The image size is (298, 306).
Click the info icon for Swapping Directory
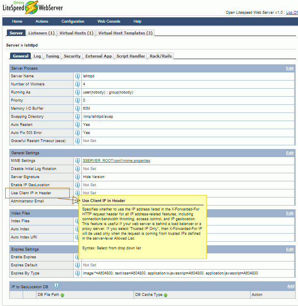pos(77,117)
